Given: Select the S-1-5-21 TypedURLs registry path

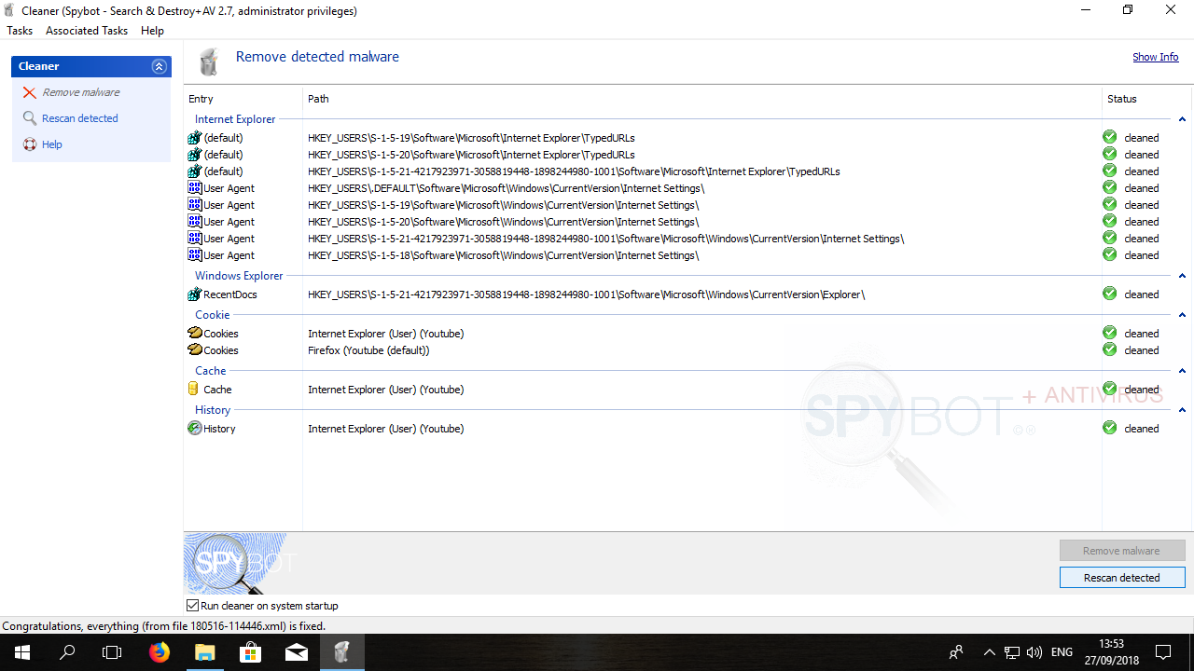Looking at the screenshot, I should point(574,171).
